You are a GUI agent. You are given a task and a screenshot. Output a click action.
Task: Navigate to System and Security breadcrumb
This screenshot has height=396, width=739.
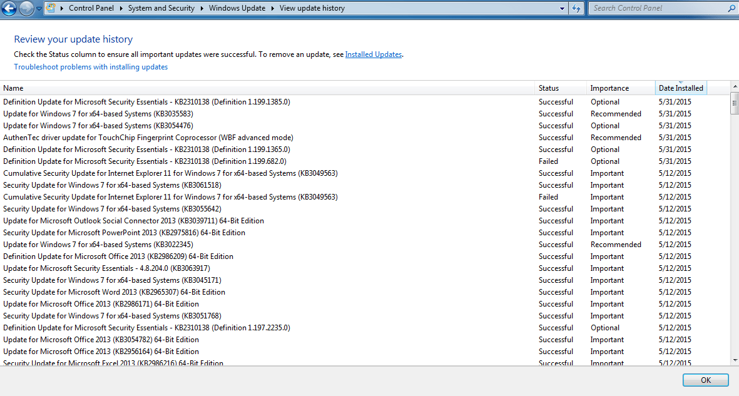tap(161, 8)
